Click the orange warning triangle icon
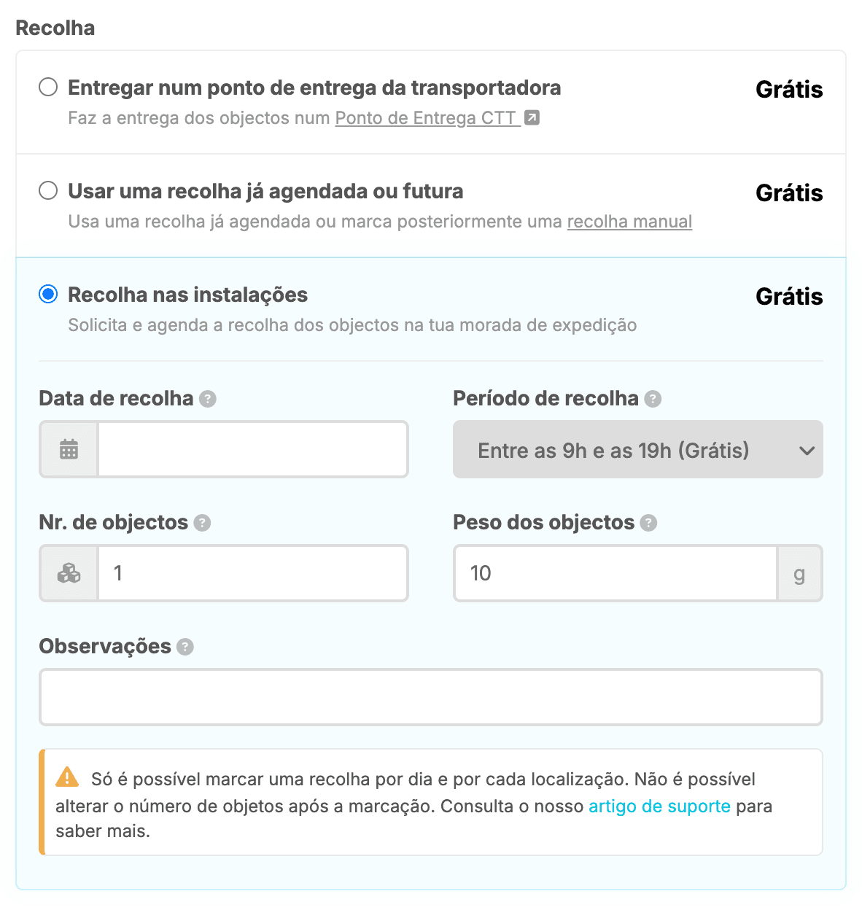862x910 pixels. [x=67, y=777]
